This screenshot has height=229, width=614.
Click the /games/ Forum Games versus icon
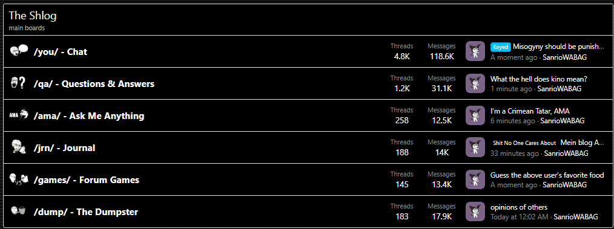coord(19,179)
